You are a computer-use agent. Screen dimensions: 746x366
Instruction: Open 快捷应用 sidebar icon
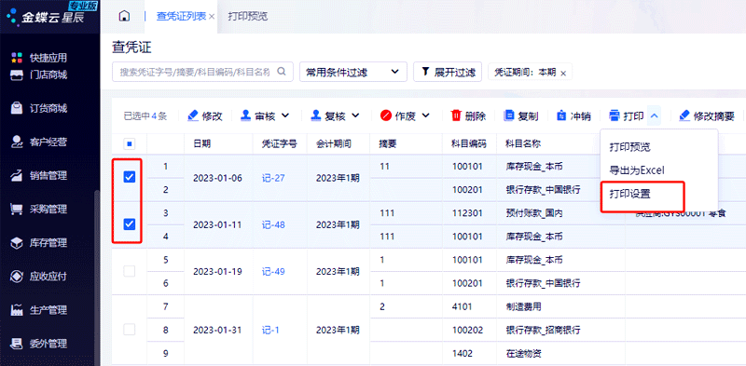(x=17, y=58)
